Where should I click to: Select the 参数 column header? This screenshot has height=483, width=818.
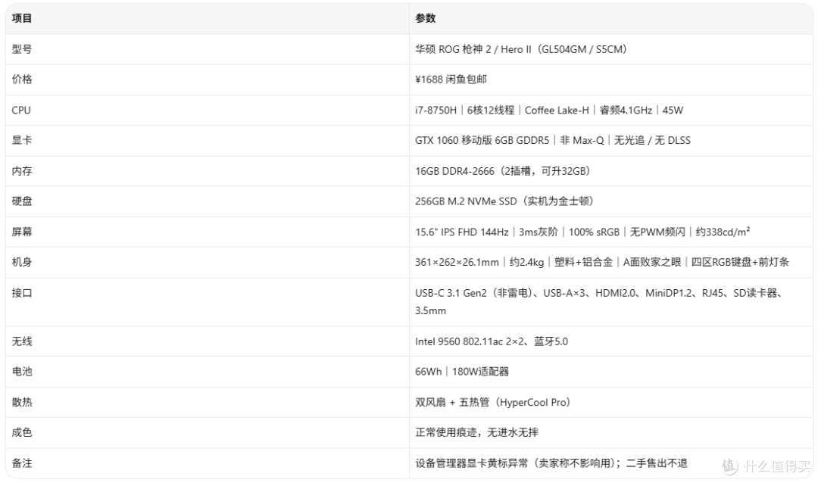coord(425,18)
